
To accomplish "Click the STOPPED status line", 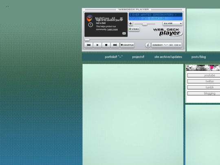I will pyautogui.click(x=156, y=18).
